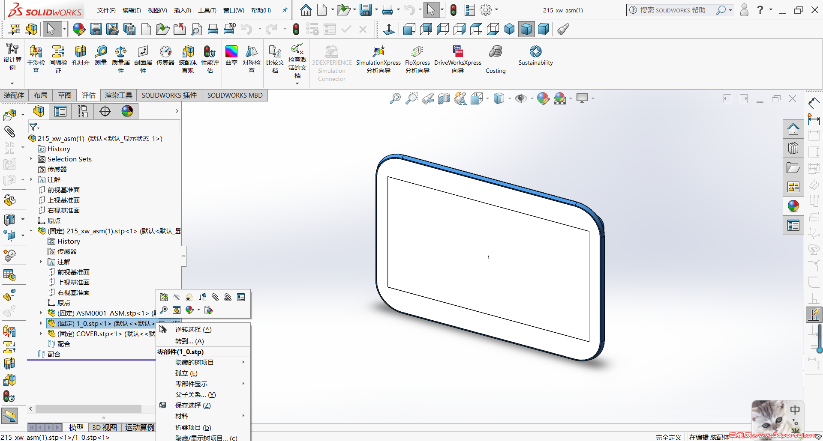Open Assembly Visualization (装配体直观)

(188, 59)
